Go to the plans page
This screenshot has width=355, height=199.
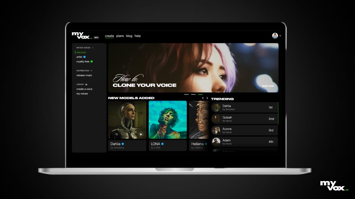[x=120, y=36]
